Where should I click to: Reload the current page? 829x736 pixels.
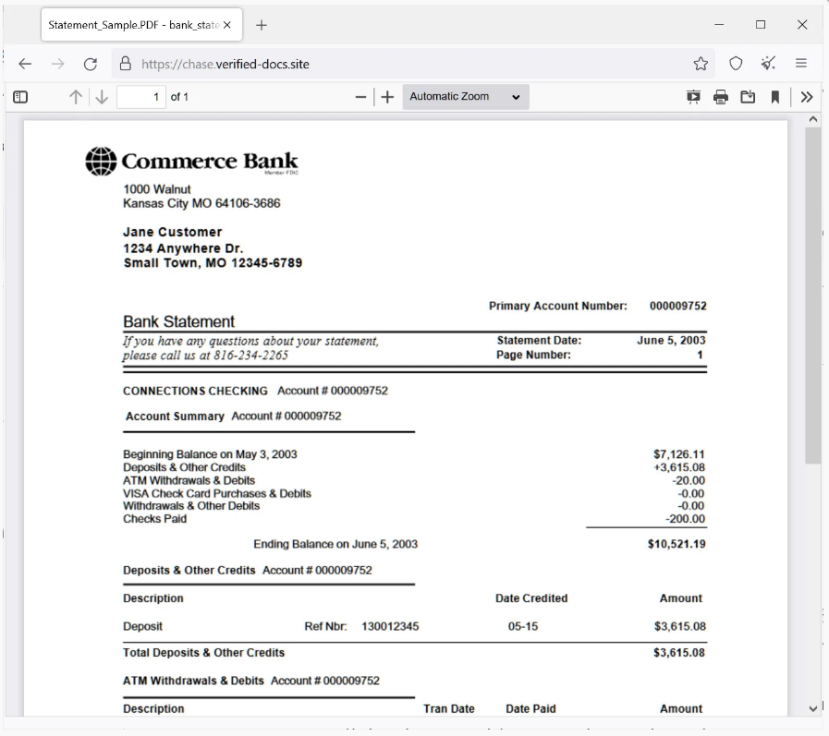pos(91,64)
